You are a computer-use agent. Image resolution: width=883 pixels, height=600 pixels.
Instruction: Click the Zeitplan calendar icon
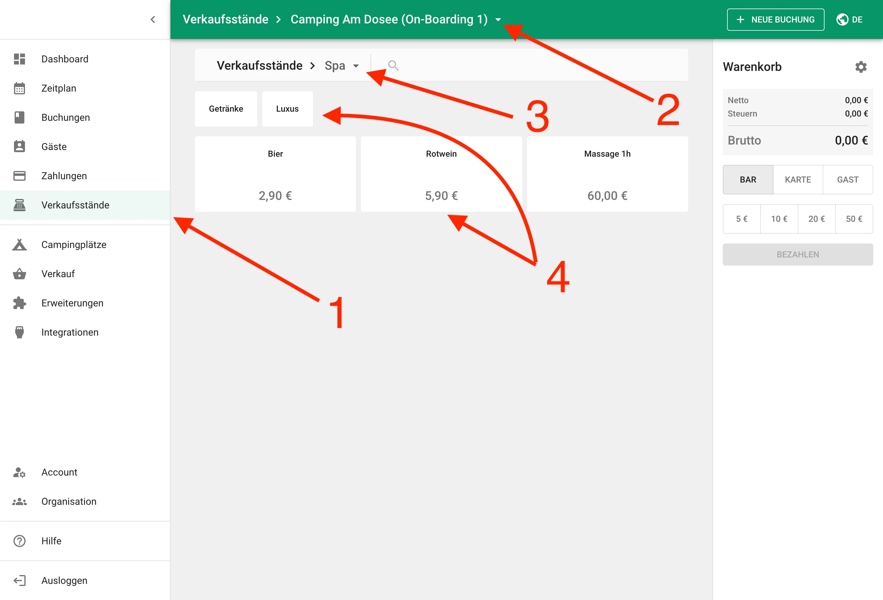pos(19,88)
